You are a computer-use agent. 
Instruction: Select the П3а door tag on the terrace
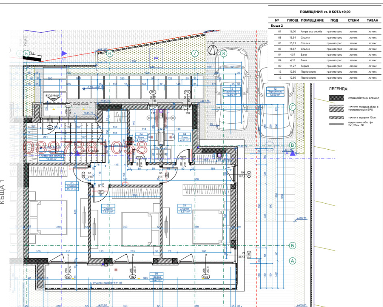click(206, 277)
